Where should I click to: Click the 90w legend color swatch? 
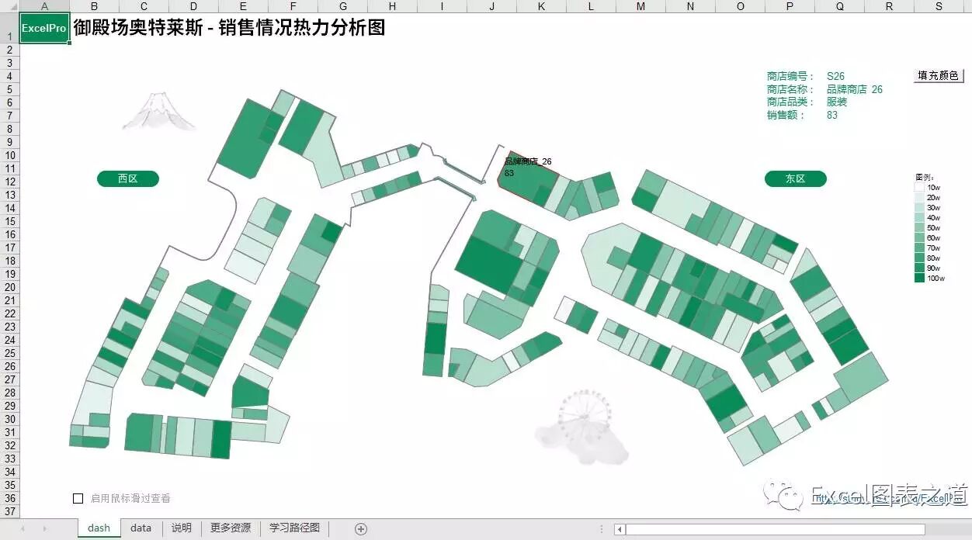click(919, 268)
